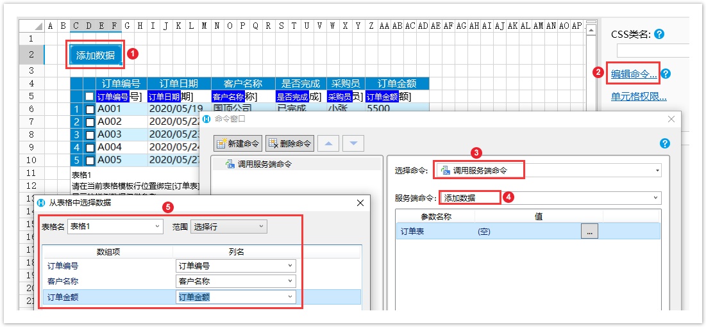Click the 数组项 column header
This screenshot has height=327, width=706.
[x=108, y=252]
